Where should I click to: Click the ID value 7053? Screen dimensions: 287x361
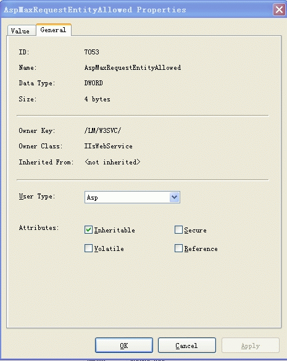point(91,52)
